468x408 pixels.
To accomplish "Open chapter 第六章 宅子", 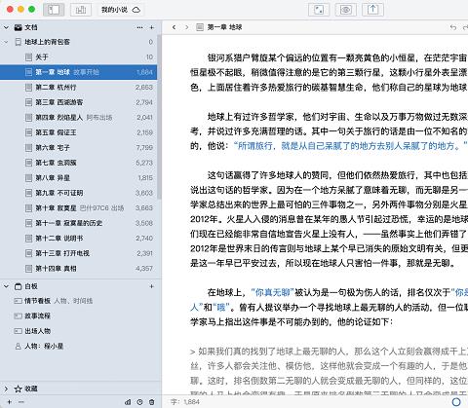I will coord(78,148).
